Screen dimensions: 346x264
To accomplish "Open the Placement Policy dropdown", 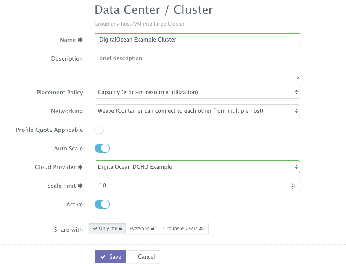I will (x=197, y=92).
